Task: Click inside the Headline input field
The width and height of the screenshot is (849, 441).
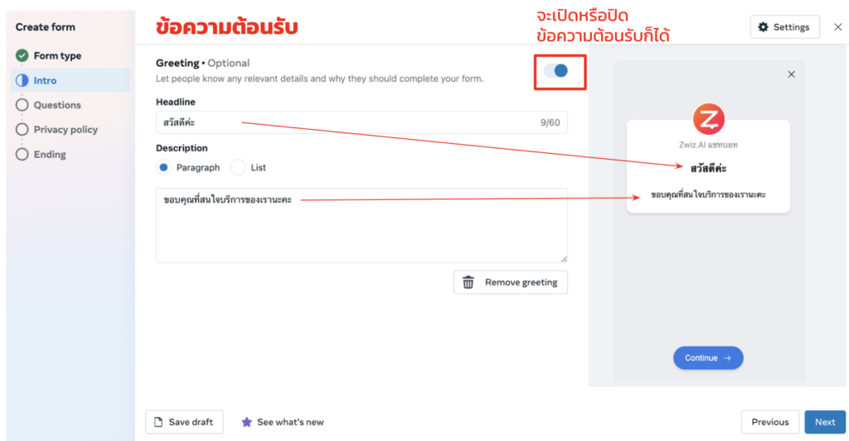Action: (x=361, y=122)
